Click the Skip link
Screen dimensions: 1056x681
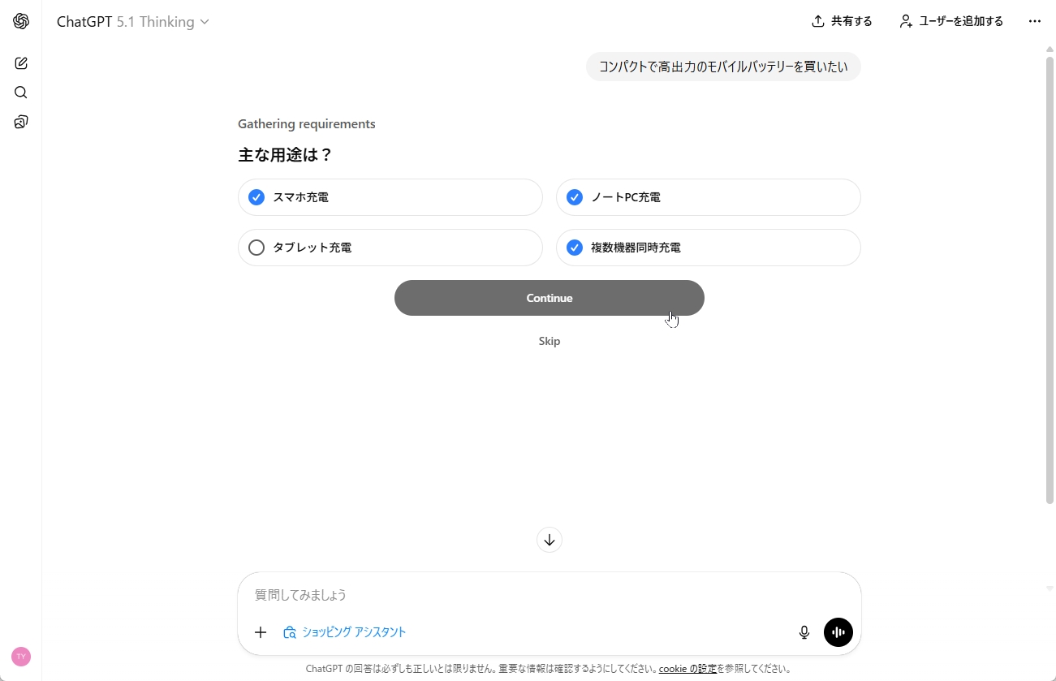coord(549,341)
